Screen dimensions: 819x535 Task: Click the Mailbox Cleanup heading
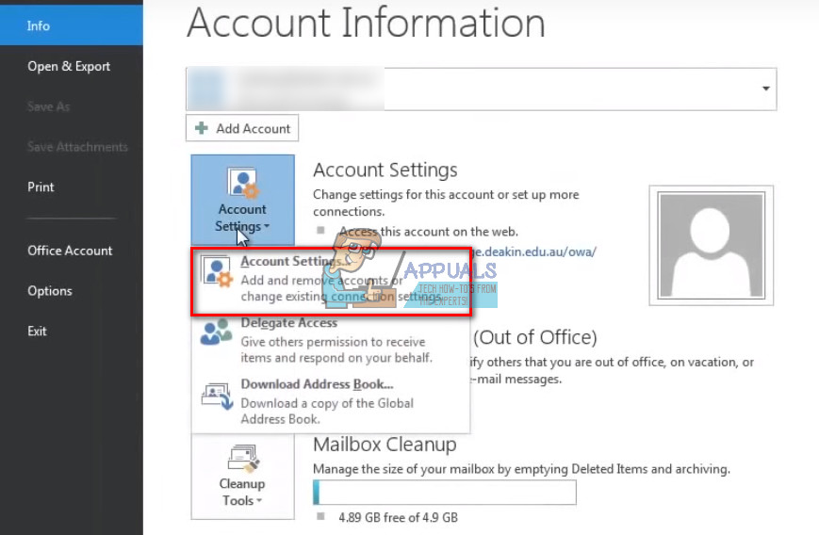click(385, 445)
